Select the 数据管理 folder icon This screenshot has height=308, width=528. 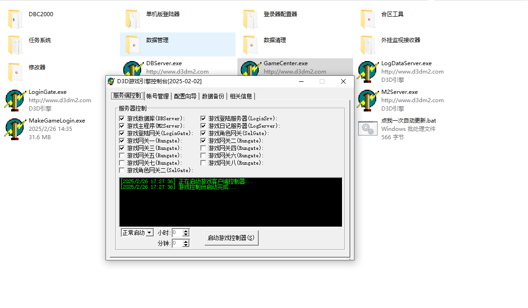(133, 45)
